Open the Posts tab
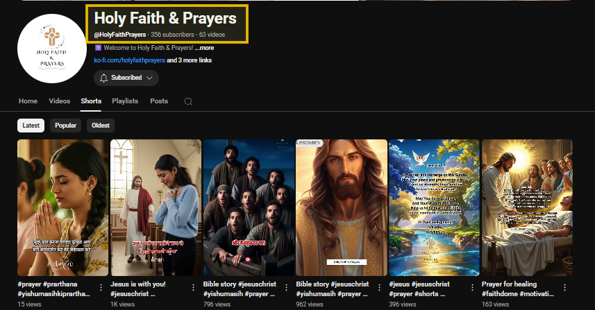This screenshot has height=310, width=595. pyautogui.click(x=159, y=101)
